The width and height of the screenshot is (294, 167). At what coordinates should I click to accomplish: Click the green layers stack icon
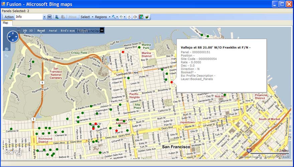(147, 17)
